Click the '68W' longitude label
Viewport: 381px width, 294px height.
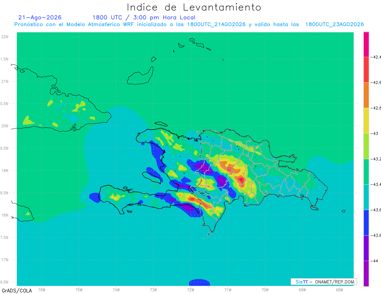(x=339, y=289)
